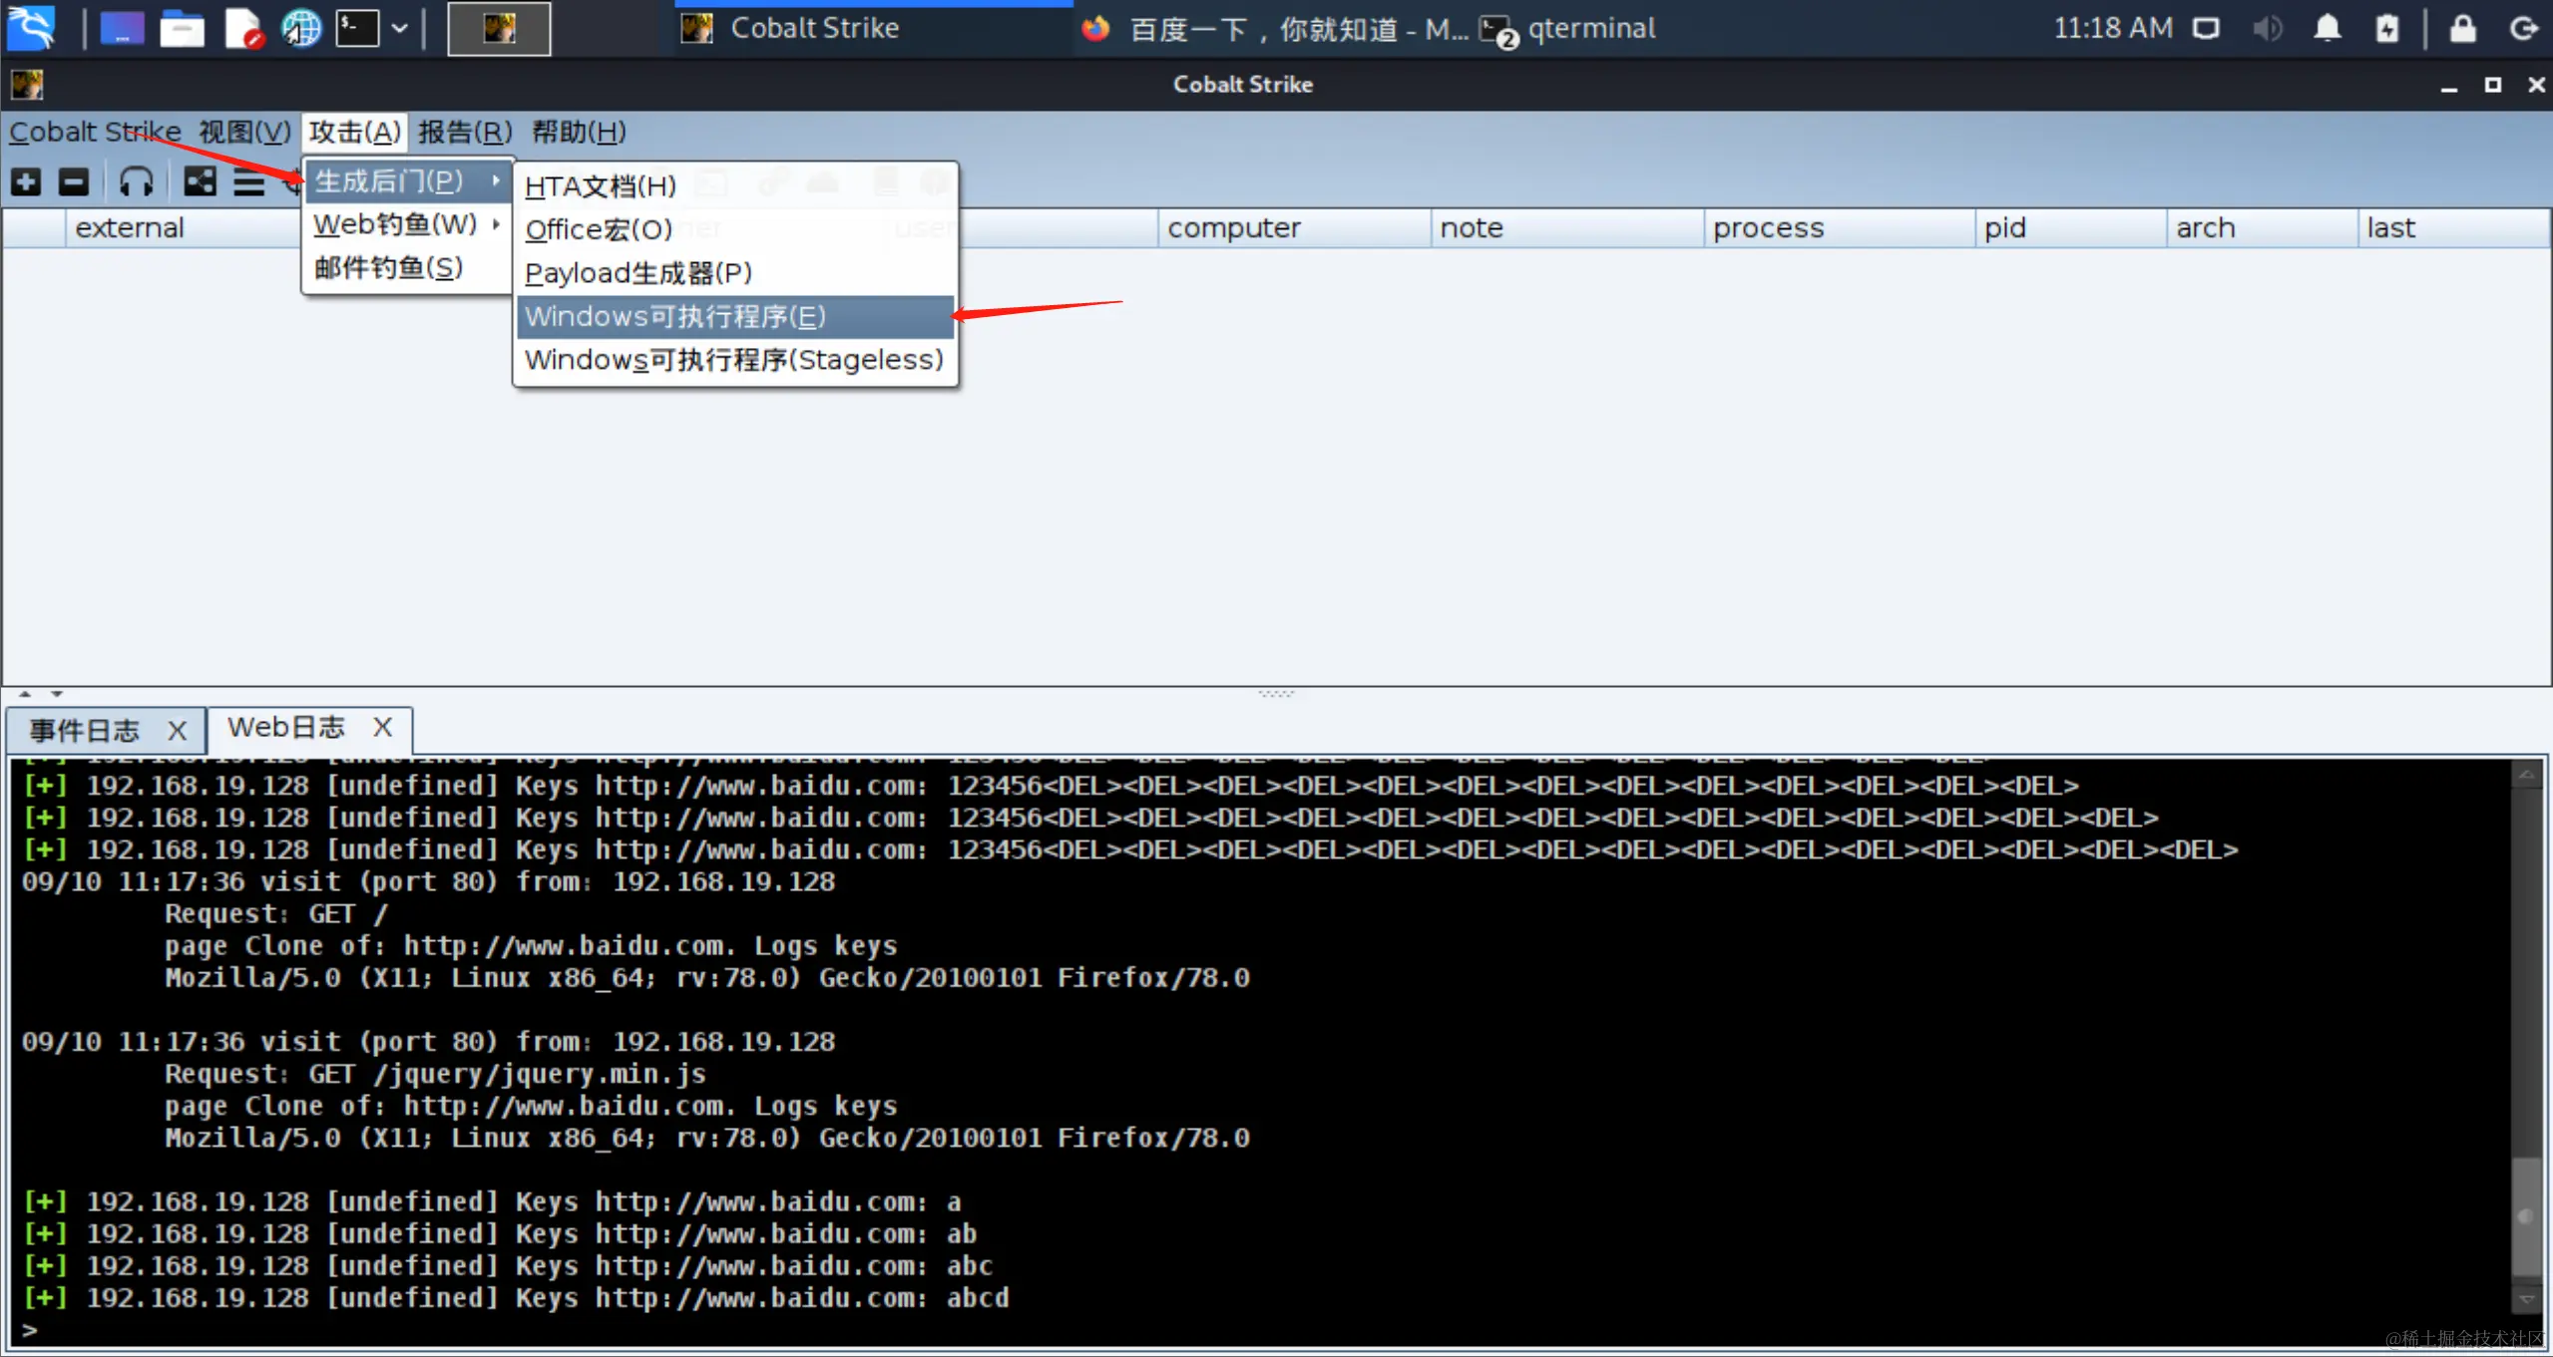Screen dimensions: 2553x1357
Task: Switch to the pivot graph view icon
Action: 200,182
